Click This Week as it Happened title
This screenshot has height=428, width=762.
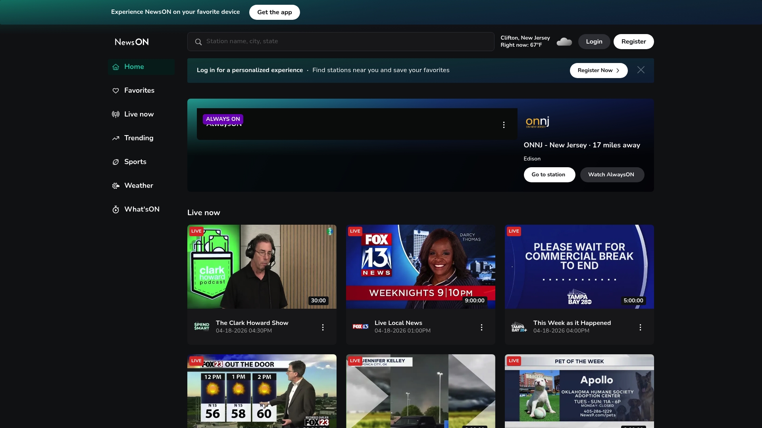[x=572, y=323]
